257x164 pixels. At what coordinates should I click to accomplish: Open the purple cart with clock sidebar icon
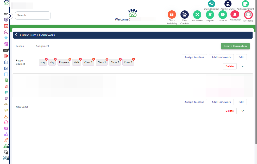(6, 98)
